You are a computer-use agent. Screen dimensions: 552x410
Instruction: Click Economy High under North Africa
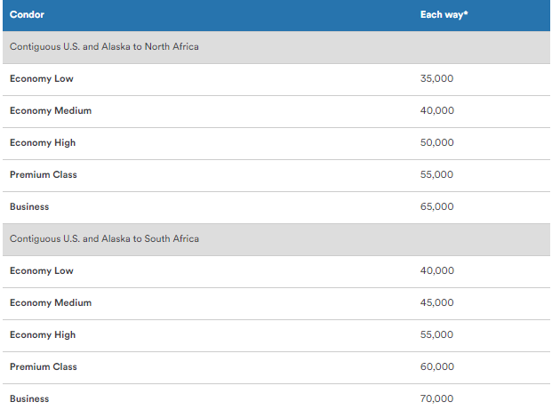click(43, 142)
